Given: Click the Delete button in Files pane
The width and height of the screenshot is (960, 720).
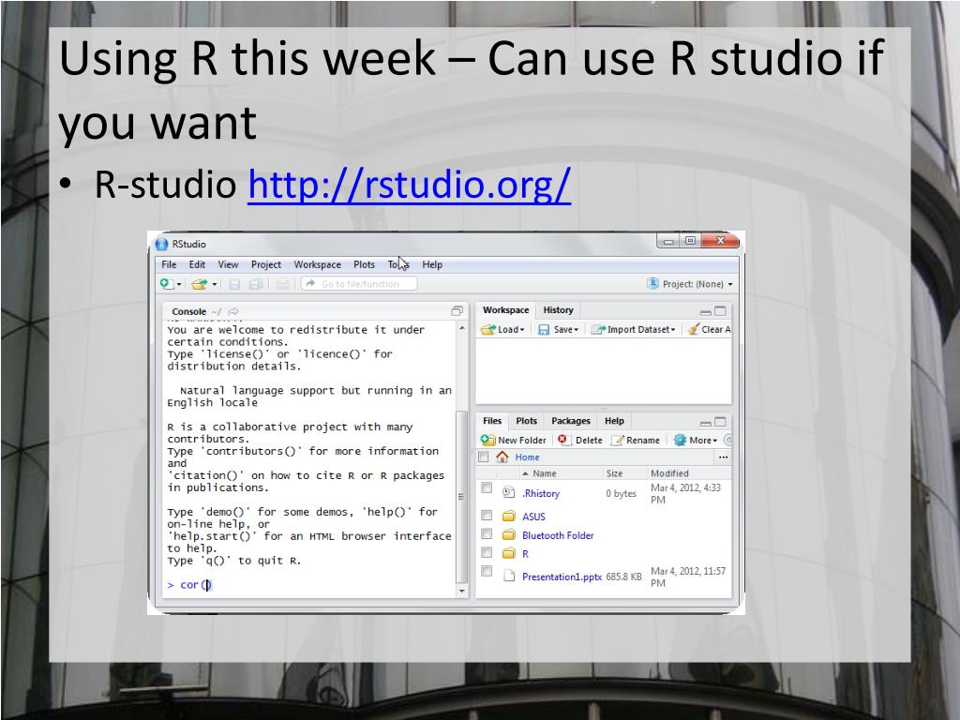Looking at the screenshot, I should [579, 440].
